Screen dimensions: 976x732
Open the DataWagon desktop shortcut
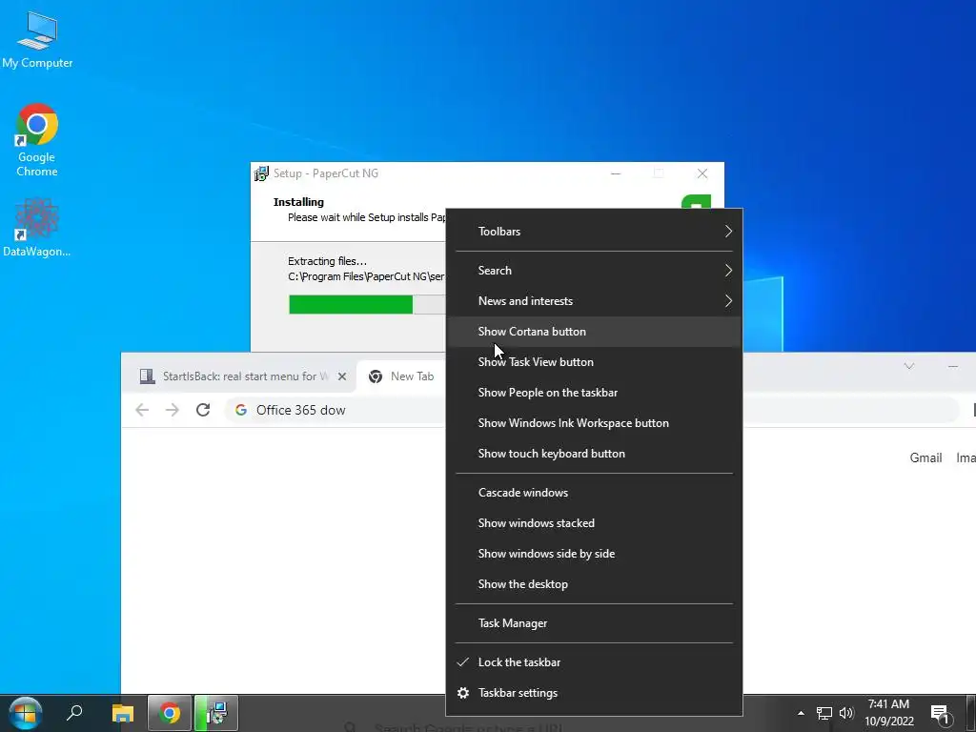[37, 227]
